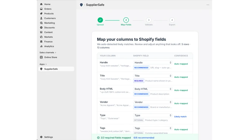Go to the Orders menu item

coord(48,9)
